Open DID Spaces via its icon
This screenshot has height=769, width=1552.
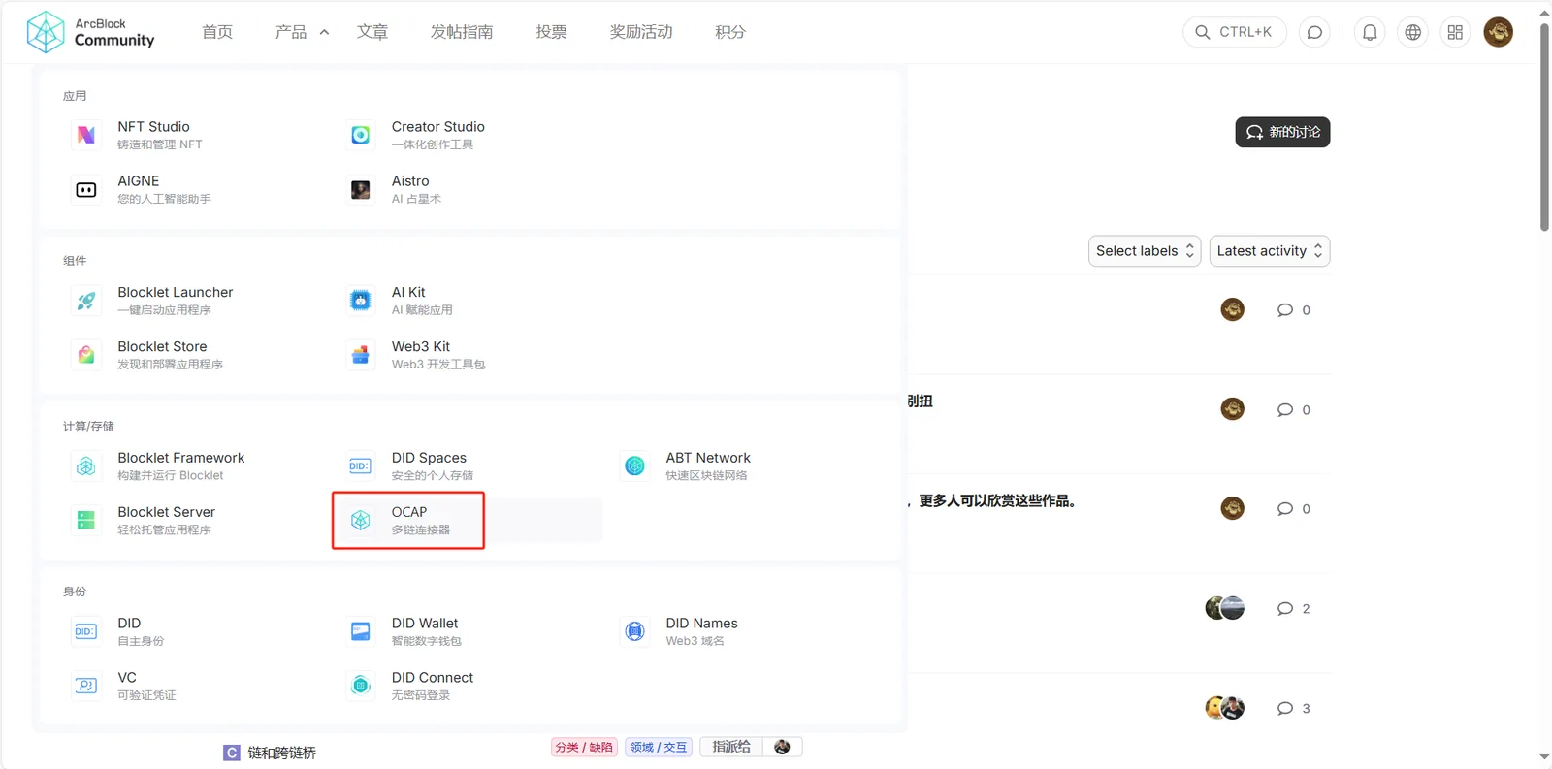coord(360,465)
